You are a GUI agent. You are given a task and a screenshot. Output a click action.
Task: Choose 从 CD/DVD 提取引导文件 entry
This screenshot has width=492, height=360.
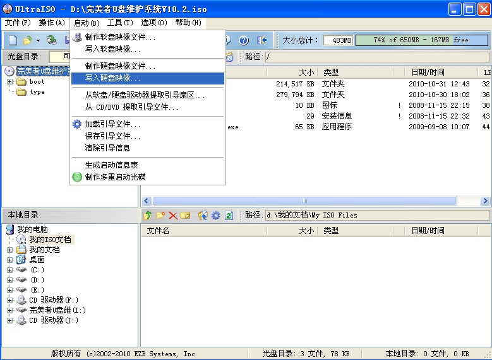[x=148, y=107]
